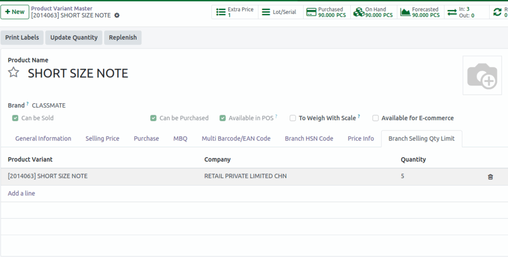508x257 pixels.
Task: Delete the SHORT SIZE NOTE row with trash icon
Action: click(490, 177)
